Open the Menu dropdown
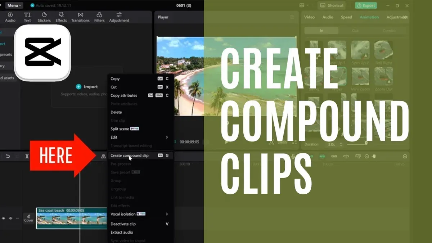Image resolution: width=432 pixels, height=243 pixels. [x=14, y=5]
